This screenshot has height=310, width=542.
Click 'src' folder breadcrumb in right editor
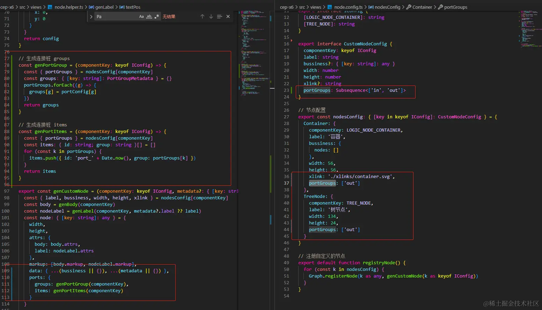302,7
